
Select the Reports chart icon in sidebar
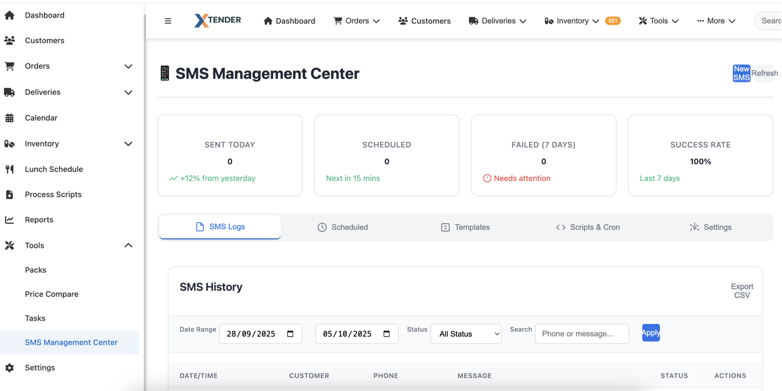point(9,219)
